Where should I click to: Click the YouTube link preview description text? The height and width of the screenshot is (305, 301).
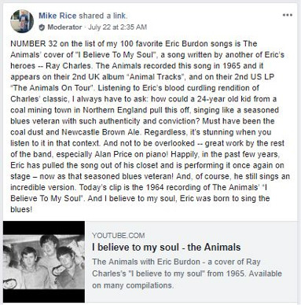187,274
